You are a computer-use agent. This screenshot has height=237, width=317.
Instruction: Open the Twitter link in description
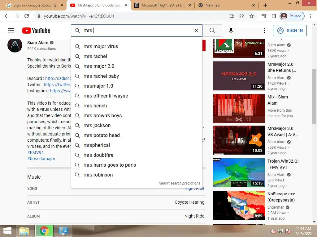57,85
